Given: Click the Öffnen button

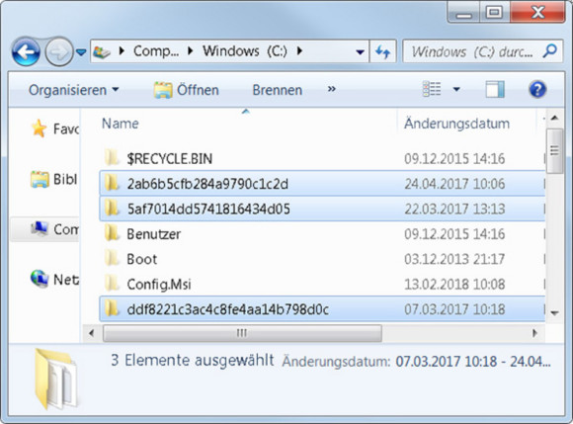Looking at the screenshot, I should pos(187,90).
